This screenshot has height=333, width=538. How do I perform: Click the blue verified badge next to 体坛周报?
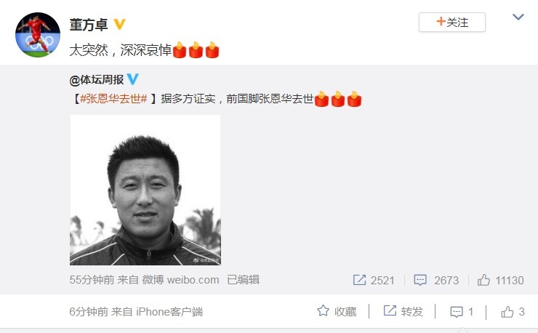click(133, 79)
